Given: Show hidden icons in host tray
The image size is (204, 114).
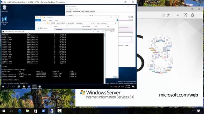Looking at the screenshot, I should pyautogui.click(x=193, y=111).
